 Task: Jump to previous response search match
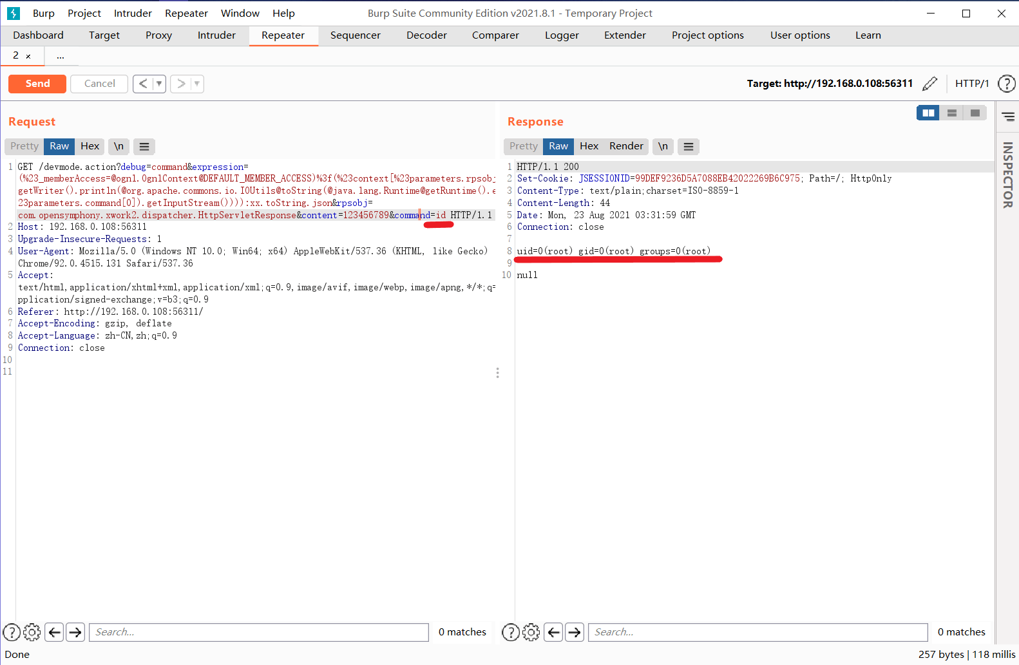pyautogui.click(x=554, y=632)
